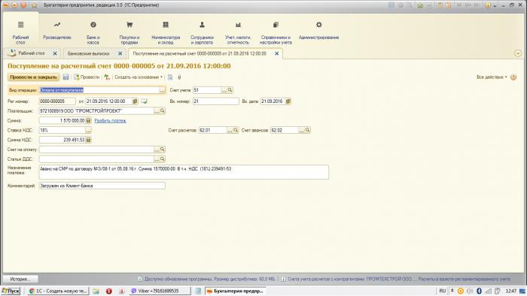Viewport: 527px width, 296px height.
Task: Expand the Создать на основании dropdown
Action: click(x=139, y=77)
